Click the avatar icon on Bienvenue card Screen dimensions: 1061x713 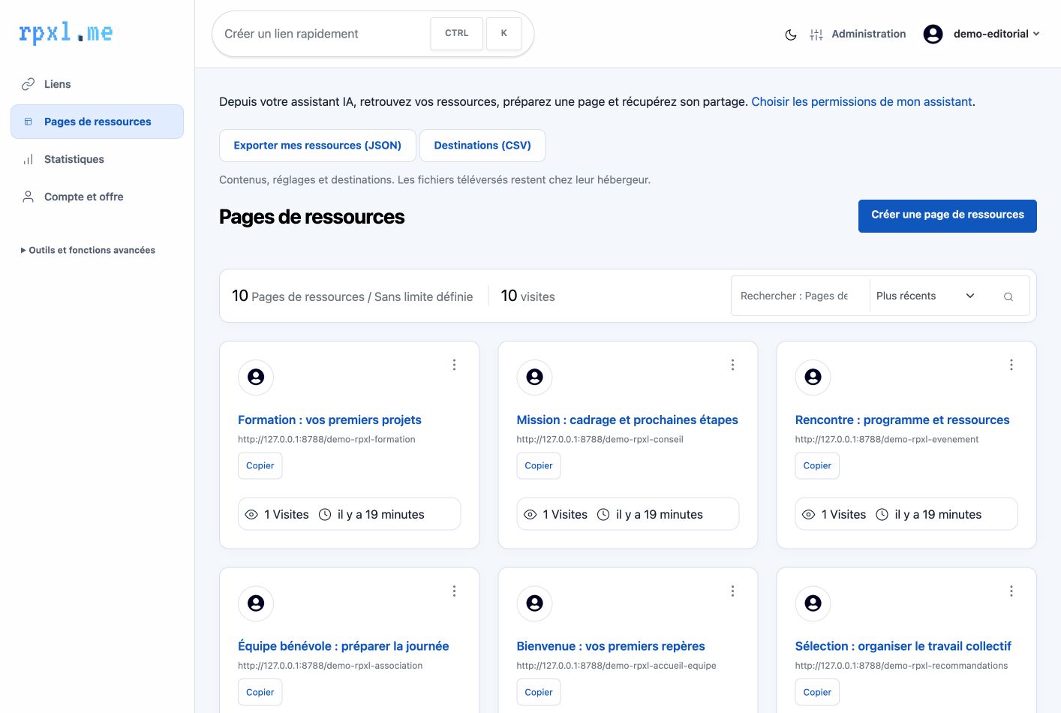pyautogui.click(x=534, y=603)
